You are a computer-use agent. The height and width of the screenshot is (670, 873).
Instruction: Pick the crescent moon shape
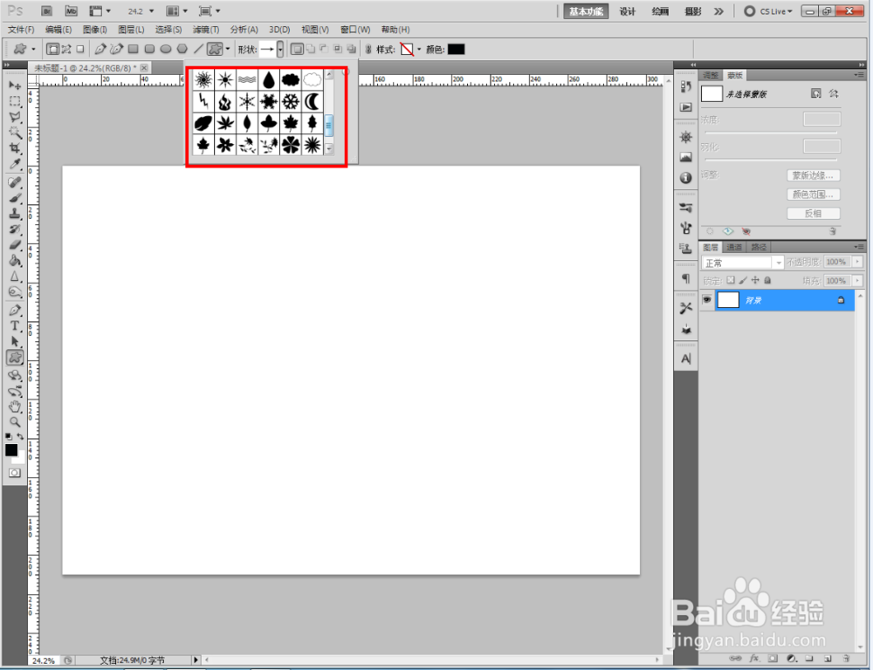313,101
